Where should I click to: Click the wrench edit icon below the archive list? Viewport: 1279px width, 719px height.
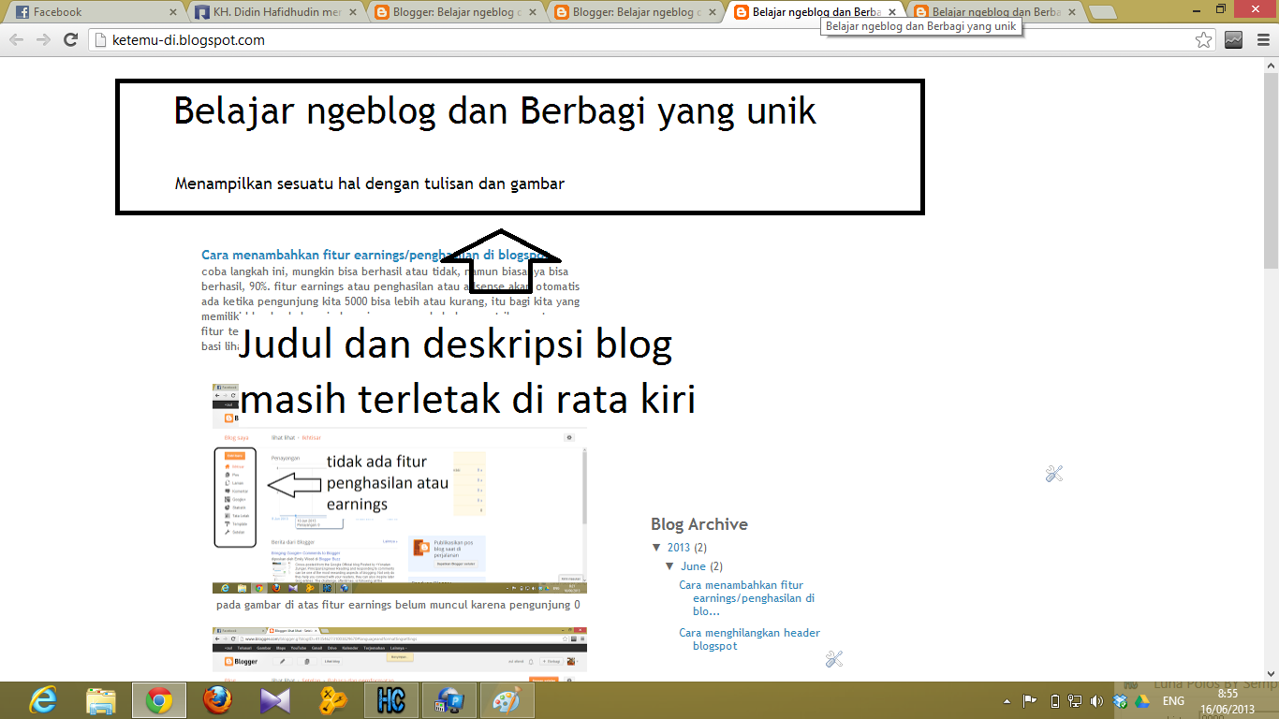[834, 659]
